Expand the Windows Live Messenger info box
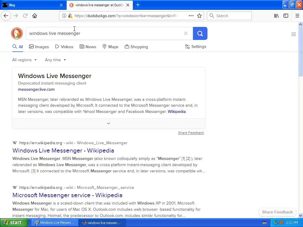The image size is (303, 227). click(109, 123)
